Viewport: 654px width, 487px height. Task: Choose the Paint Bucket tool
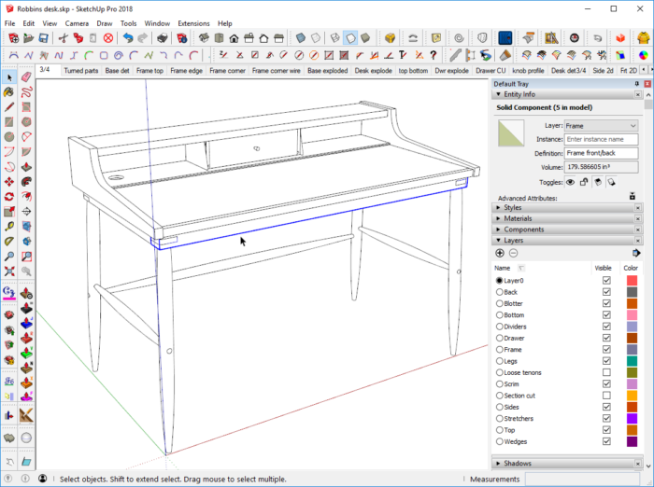tap(9, 92)
